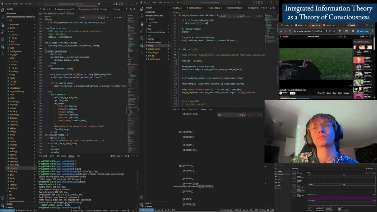377x212 pixels.
Task: Open the File menu in left VS Code
Action: click(6, 4)
